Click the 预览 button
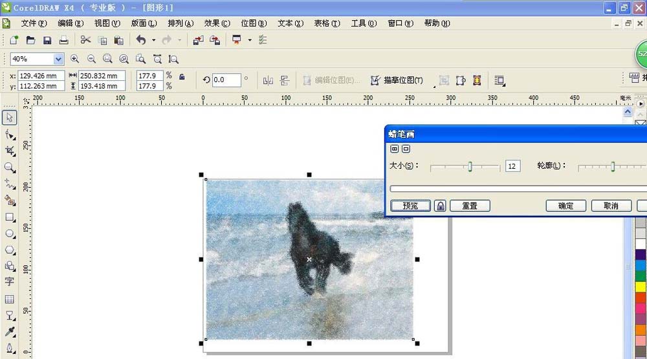This screenshot has width=647, height=359. click(411, 206)
